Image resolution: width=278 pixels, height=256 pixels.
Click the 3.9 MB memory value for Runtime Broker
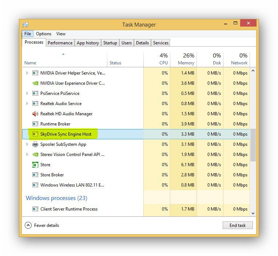[188, 124]
